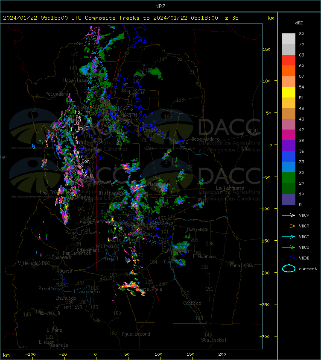Click the white VBCP arrow in legend

(x=289, y=215)
